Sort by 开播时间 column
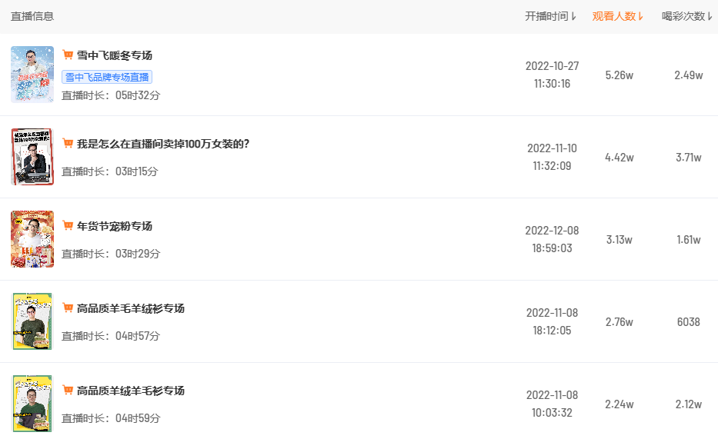718x439 pixels. tap(550, 16)
